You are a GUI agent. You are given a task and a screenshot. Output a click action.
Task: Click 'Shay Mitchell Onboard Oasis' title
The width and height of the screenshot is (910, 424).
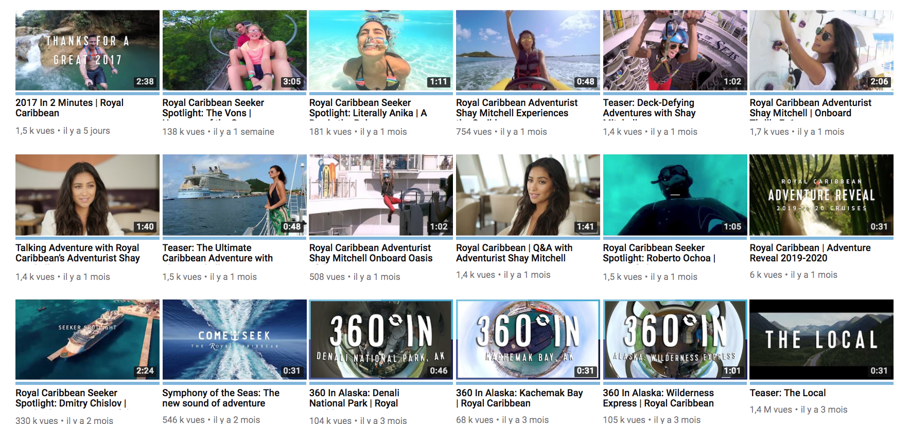(x=371, y=253)
